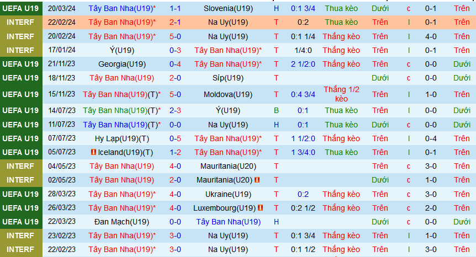Click the handicap 1/4:0 on the 17/01/24 row
The image size is (476, 257).
click(303, 50)
